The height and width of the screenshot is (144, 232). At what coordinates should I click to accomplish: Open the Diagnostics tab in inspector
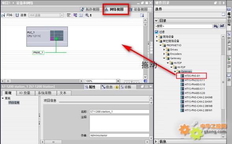[x=126, y=87]
